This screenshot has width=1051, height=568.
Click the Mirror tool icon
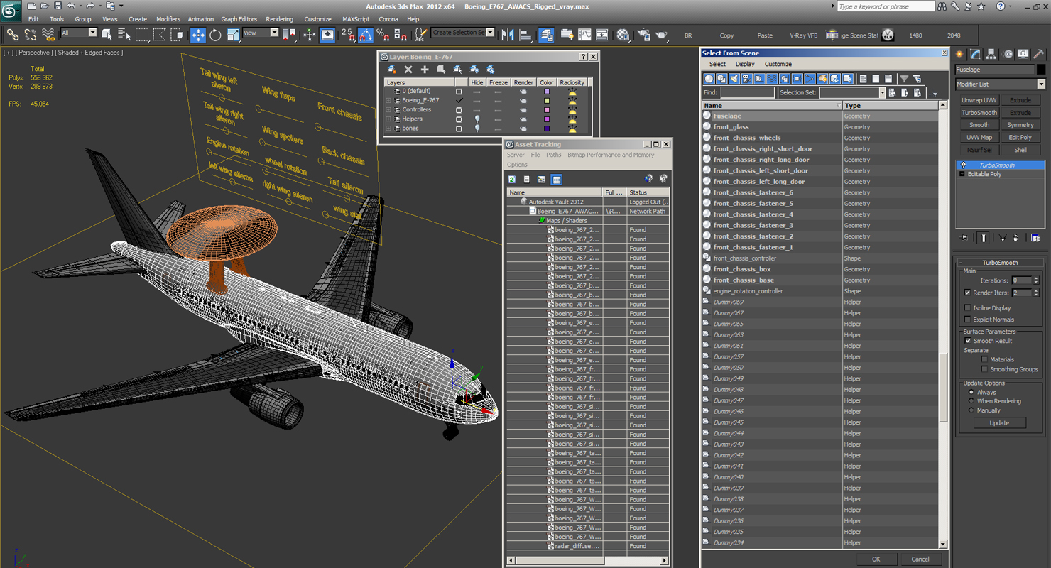(x=508, y=34)
